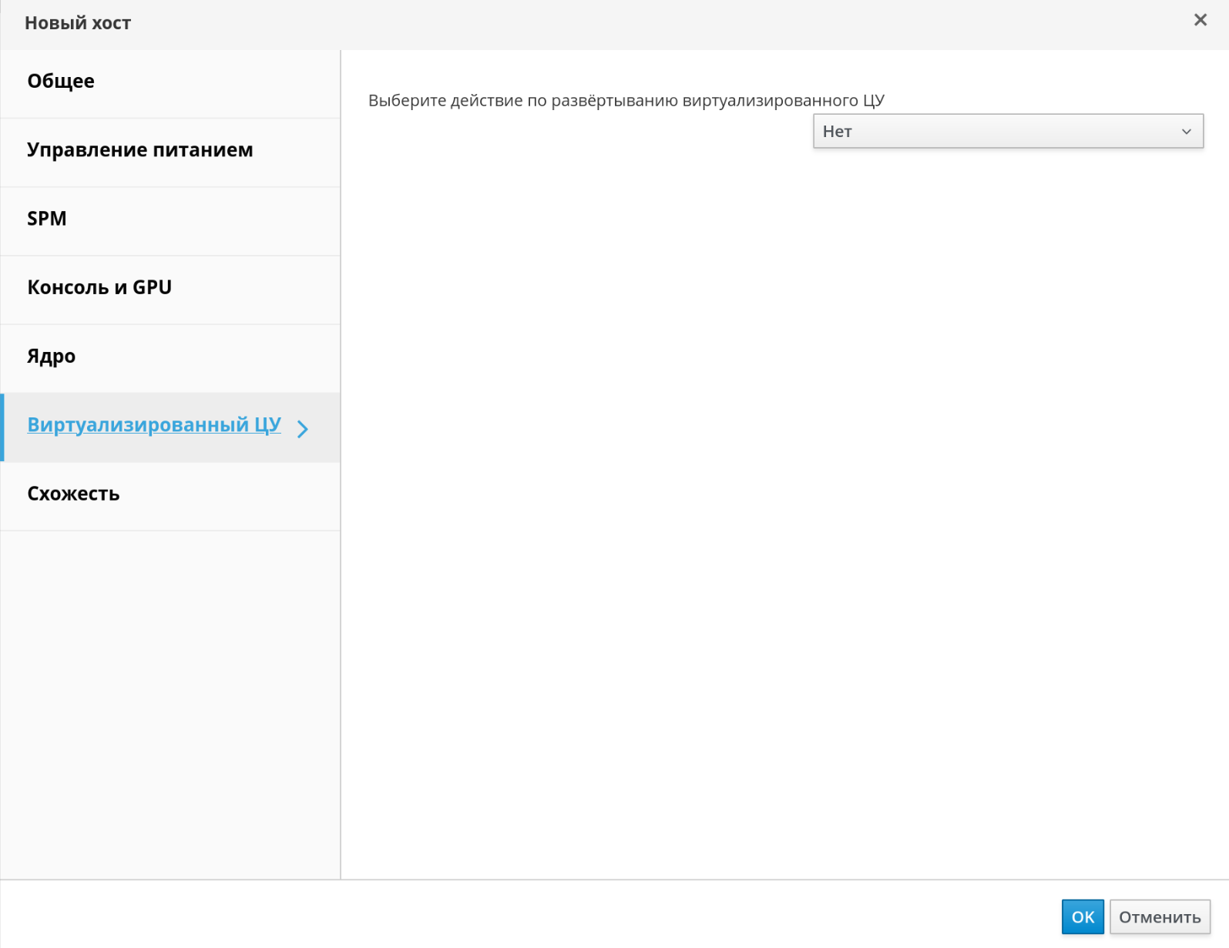Click empty sidebar area below Схожесть
Viewport: 1229px width, 948px height.
coord(170,693)
